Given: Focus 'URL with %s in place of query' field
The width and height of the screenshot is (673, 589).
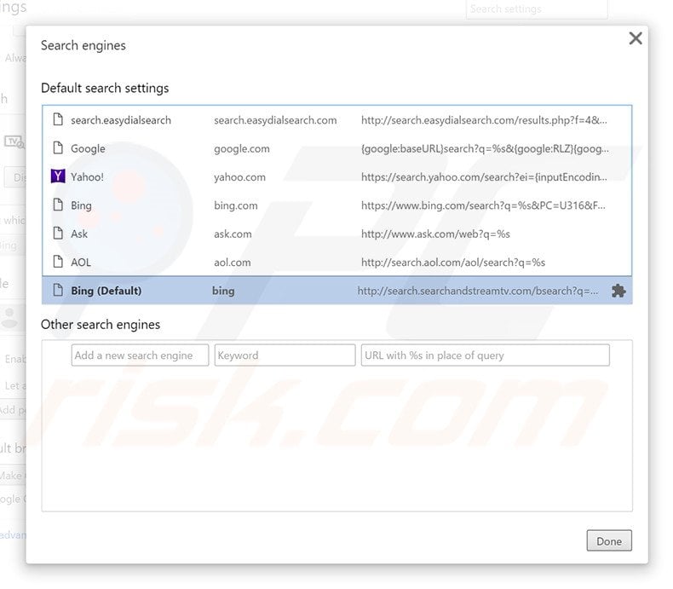Looking at the screenshot, I should 485,355.
